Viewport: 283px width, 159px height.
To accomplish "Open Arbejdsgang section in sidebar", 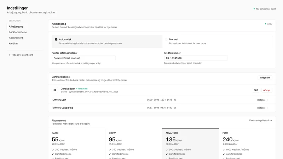I will [16, 26].
